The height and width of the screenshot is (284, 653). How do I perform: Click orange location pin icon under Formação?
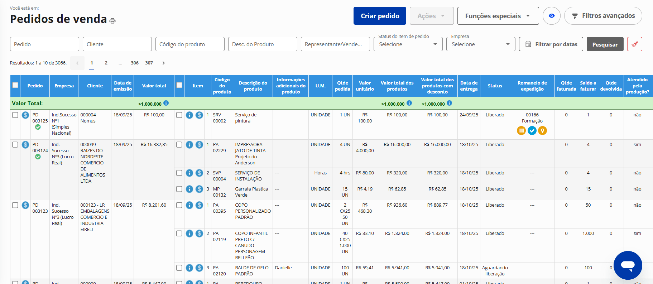point(543,131)
